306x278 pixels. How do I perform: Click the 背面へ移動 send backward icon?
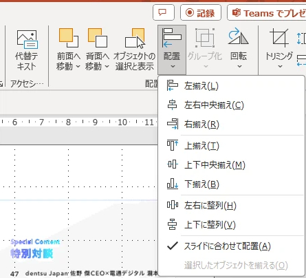[98, 38]
